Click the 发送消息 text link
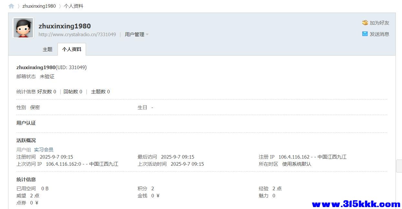Screen dimensions: 402x209 (x=379, y=34)
